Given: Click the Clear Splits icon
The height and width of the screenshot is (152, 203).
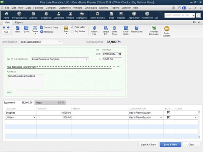Looking at the screenshot, I should (x=126, y=28).
